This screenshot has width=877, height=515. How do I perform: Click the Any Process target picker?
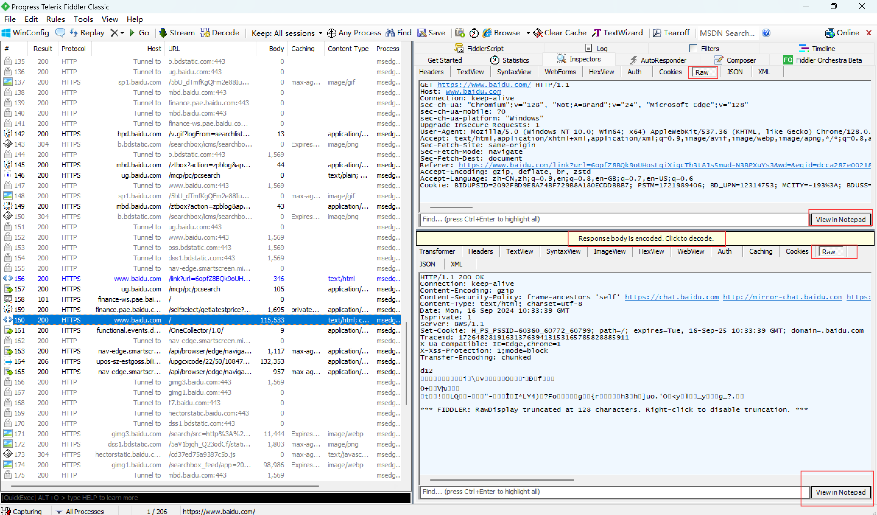[354, 33]
